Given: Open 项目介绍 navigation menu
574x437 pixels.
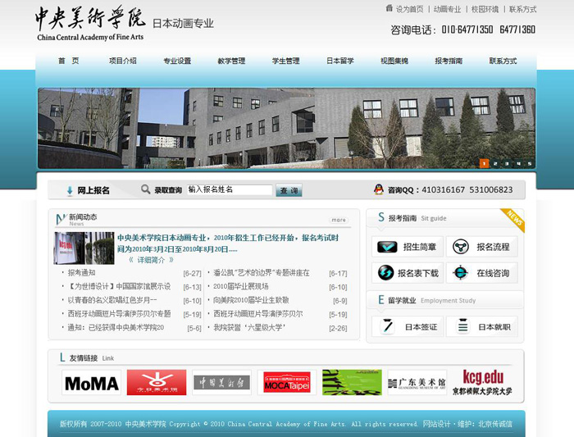Looking at the screenshot, I should (122, 61).
